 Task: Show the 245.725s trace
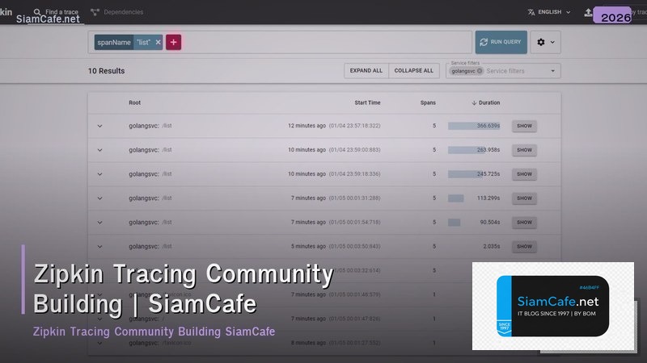pyautogui.click(x=524, y=174)
